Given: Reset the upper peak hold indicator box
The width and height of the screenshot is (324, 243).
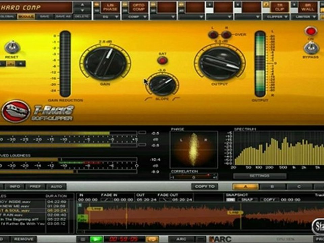Looking at the screenshot, I should click(142, 132).
